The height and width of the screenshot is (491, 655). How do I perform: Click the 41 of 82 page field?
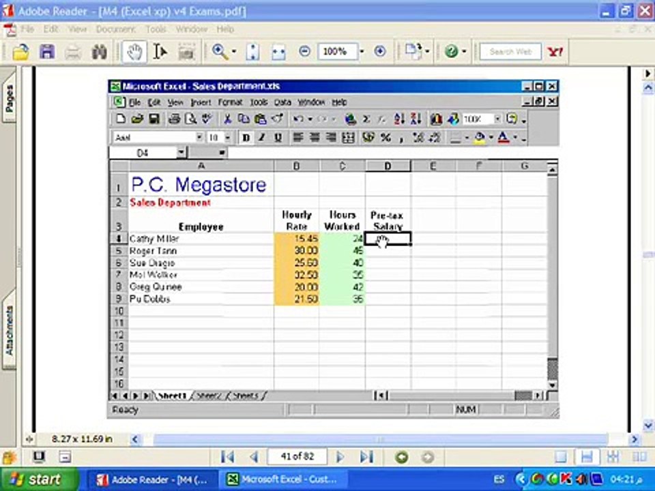point(297,456)
